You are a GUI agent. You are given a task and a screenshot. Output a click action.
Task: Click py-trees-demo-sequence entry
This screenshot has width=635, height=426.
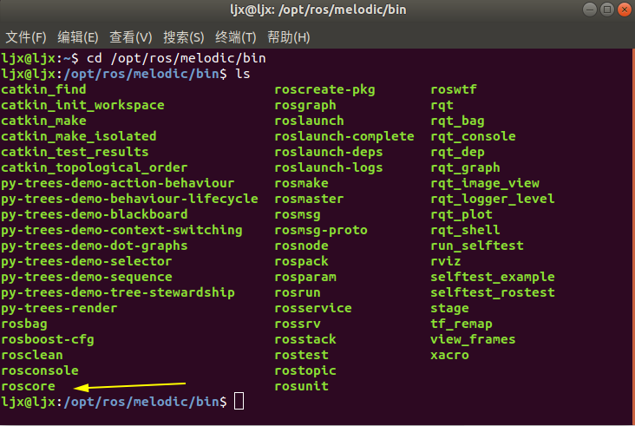(87, 277)
